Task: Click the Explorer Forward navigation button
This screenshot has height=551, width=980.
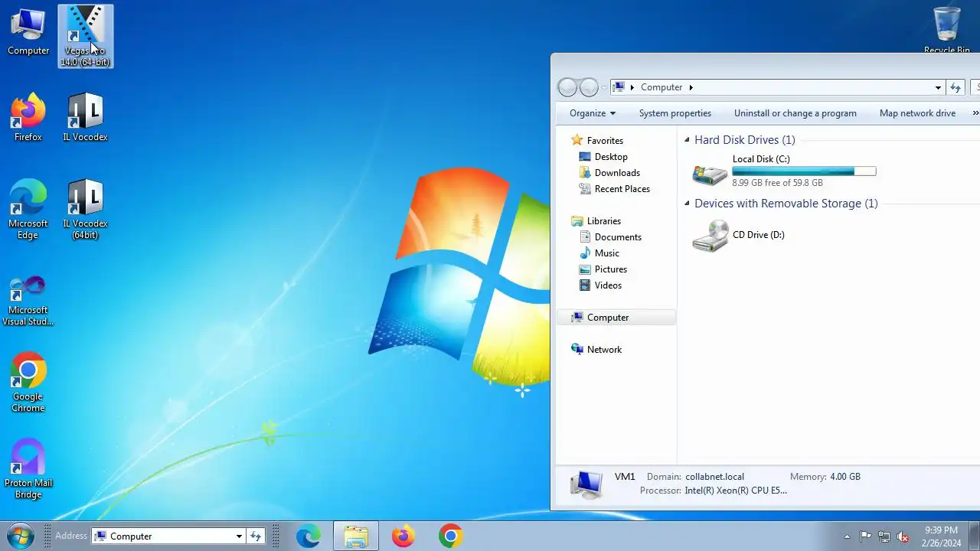Action: (589, 87)
